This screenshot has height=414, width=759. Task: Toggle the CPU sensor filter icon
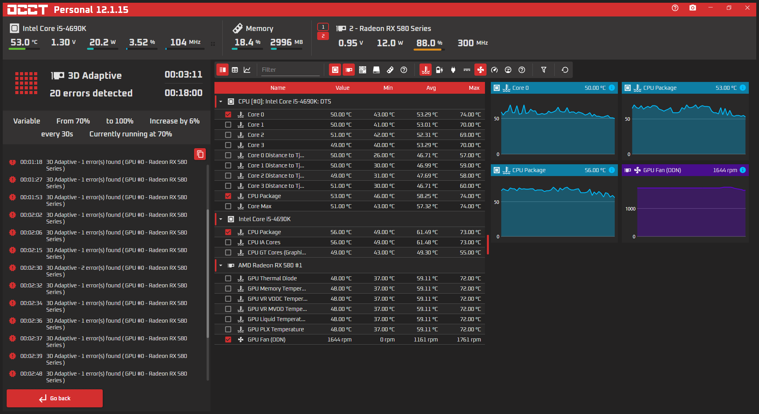pyautogui.click(x=335, y=70)
